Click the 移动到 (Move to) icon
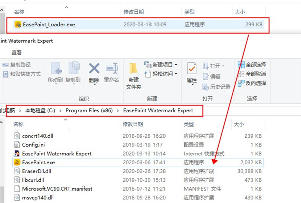Image resolution: width=301 pixels, height=203 pixels. tap(56, 68)
